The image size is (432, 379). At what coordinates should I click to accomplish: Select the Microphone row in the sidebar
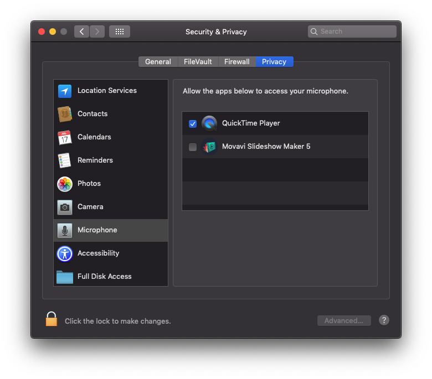(111, 230)
